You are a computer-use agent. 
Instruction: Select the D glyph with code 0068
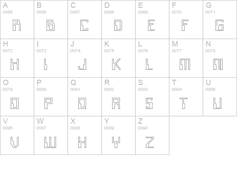[118, 25]
